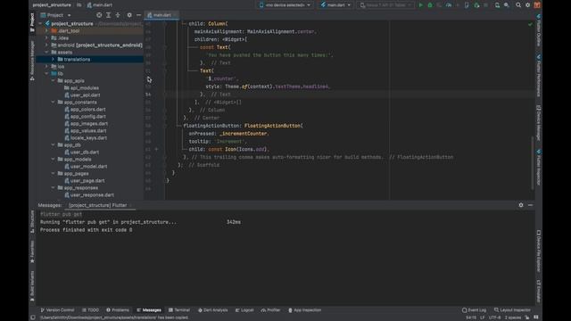The width and height of the screenshot is (571, 321).
Task: Collapse all items in Project panel
Action: coord(118,15)
